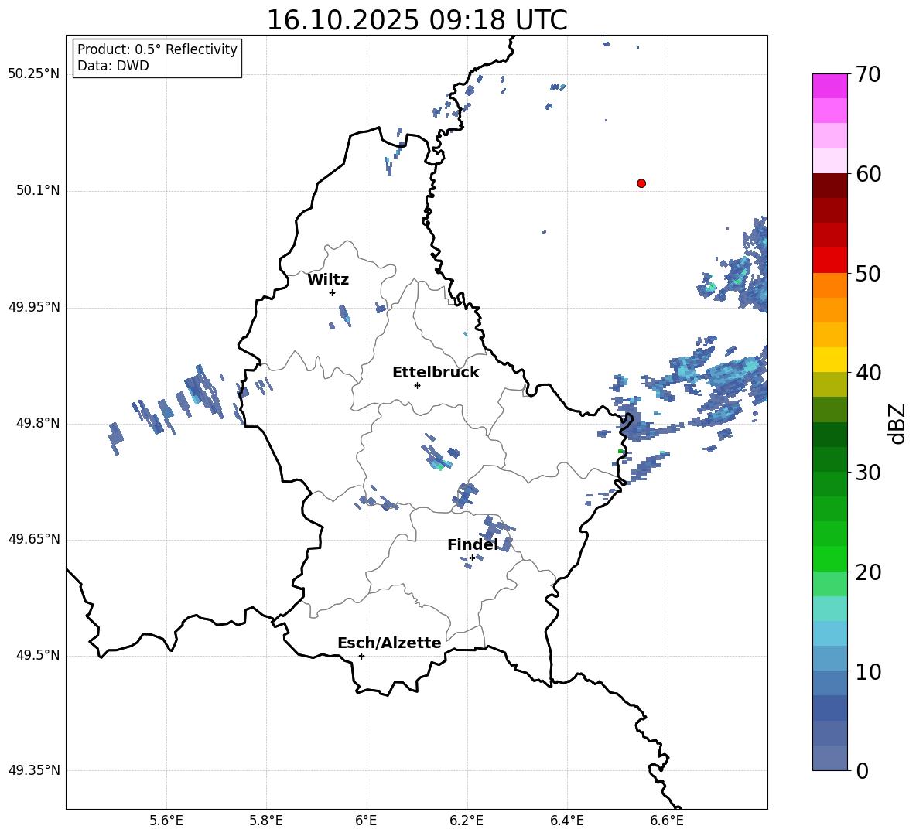Click the 0 dBZ colorbar label
The height and width of the screenshot is (836, 916).
tap(862, 771)
